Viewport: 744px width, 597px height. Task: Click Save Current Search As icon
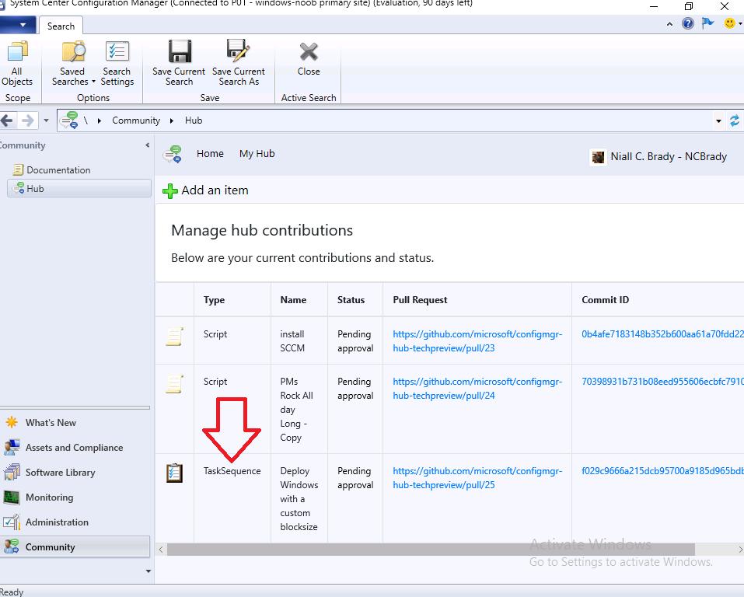(238, 51)
